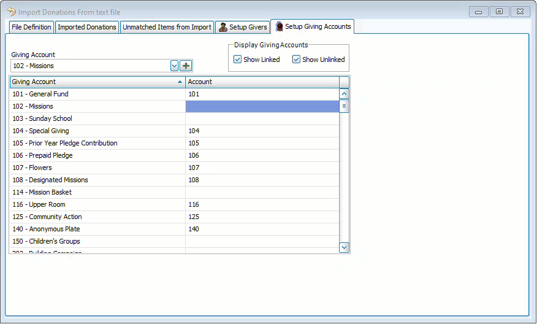Click the app icon in title bar
The height and width of the screenshot is (324, 537).
[x=11, y=11]
